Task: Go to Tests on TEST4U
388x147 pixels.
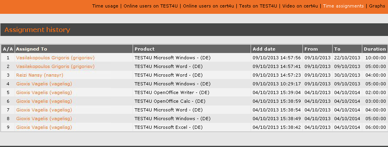Action: coord(258,6)
